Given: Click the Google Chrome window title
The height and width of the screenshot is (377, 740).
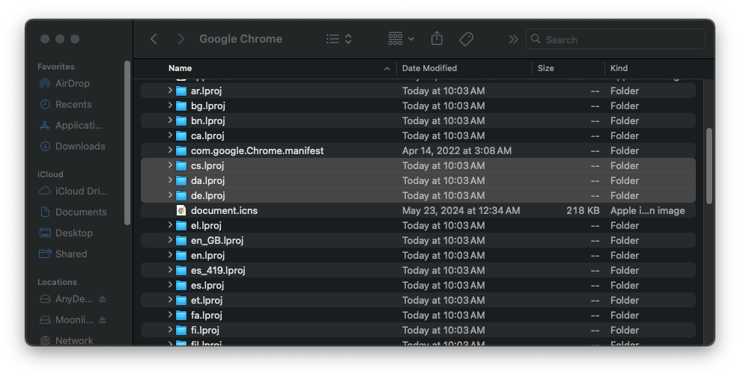Looking at the screenshot, I should point(240,39).
